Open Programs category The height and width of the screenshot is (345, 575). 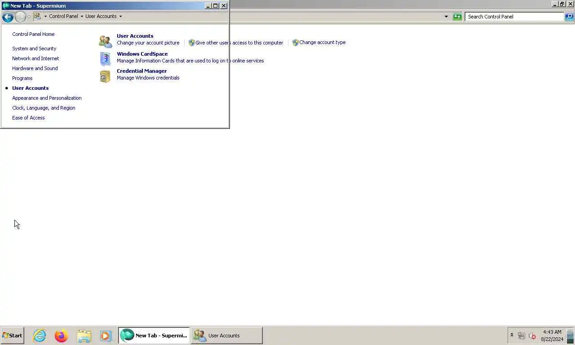(x=22, y=78)
